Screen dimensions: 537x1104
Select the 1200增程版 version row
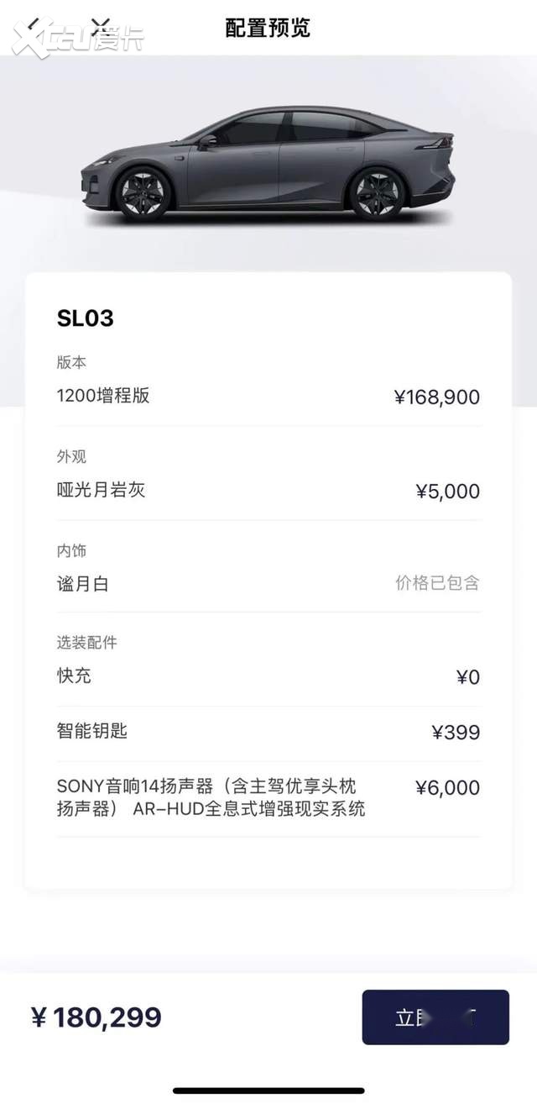click(103, 396)
